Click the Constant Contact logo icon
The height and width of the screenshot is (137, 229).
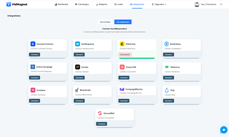point(33,44)
